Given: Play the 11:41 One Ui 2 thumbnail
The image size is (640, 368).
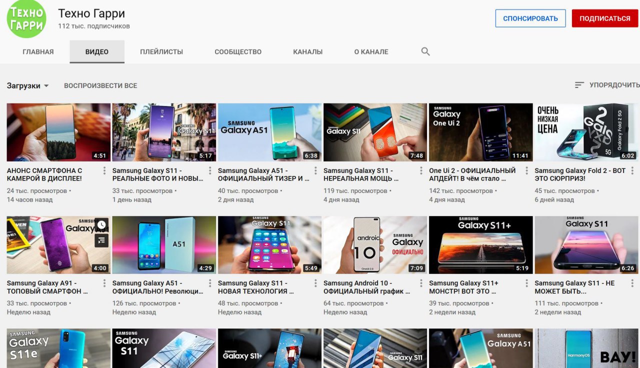Looking at the screenshot, I should pyautogui.click(x=480, y=132).
